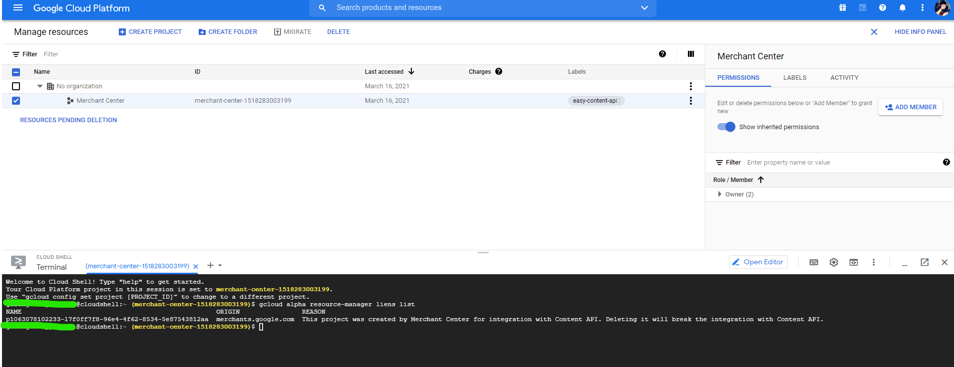The image size is (954, 367).
Task: Open the search bar dropdown arrow
Action: [644, 8]
